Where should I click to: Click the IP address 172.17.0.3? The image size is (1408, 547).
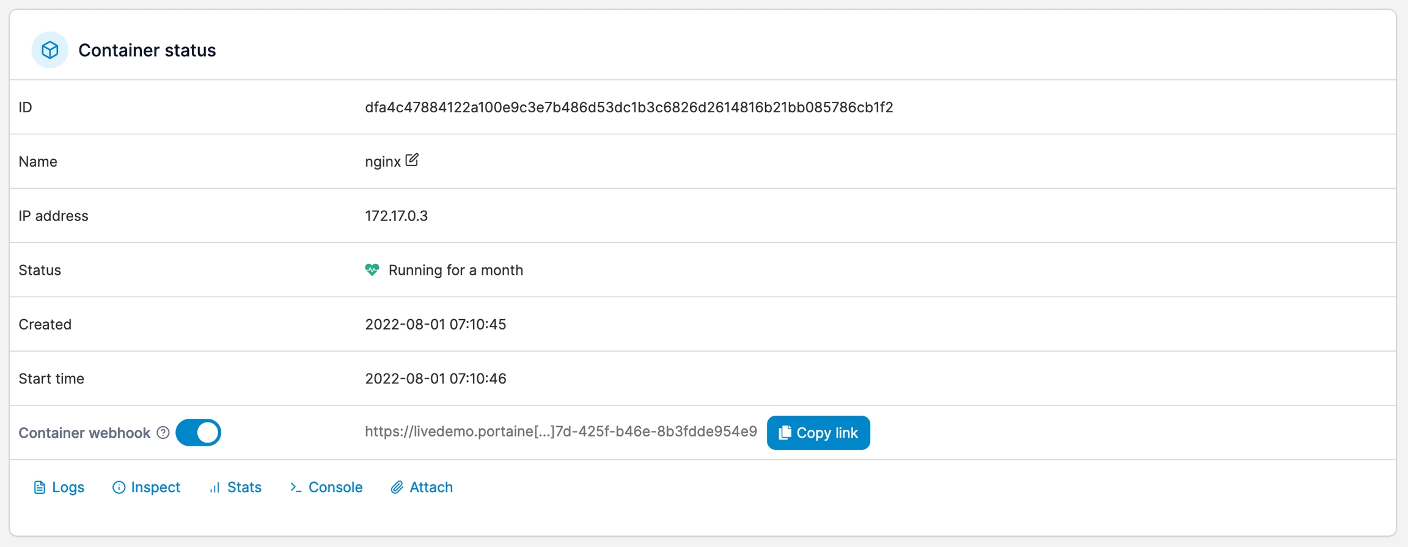(396, 216)
